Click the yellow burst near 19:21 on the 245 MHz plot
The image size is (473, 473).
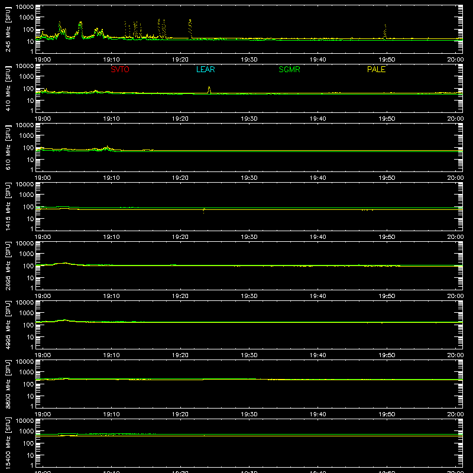190,28
